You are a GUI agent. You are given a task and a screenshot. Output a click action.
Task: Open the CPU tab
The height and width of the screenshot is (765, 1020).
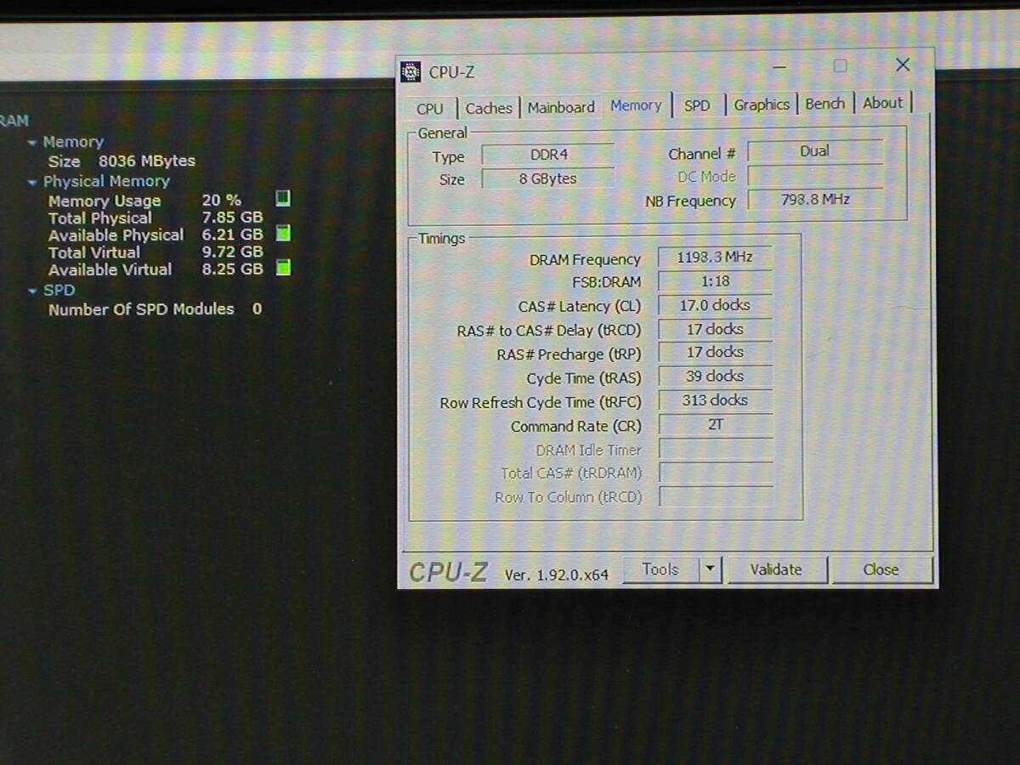[x=430, y=108]
